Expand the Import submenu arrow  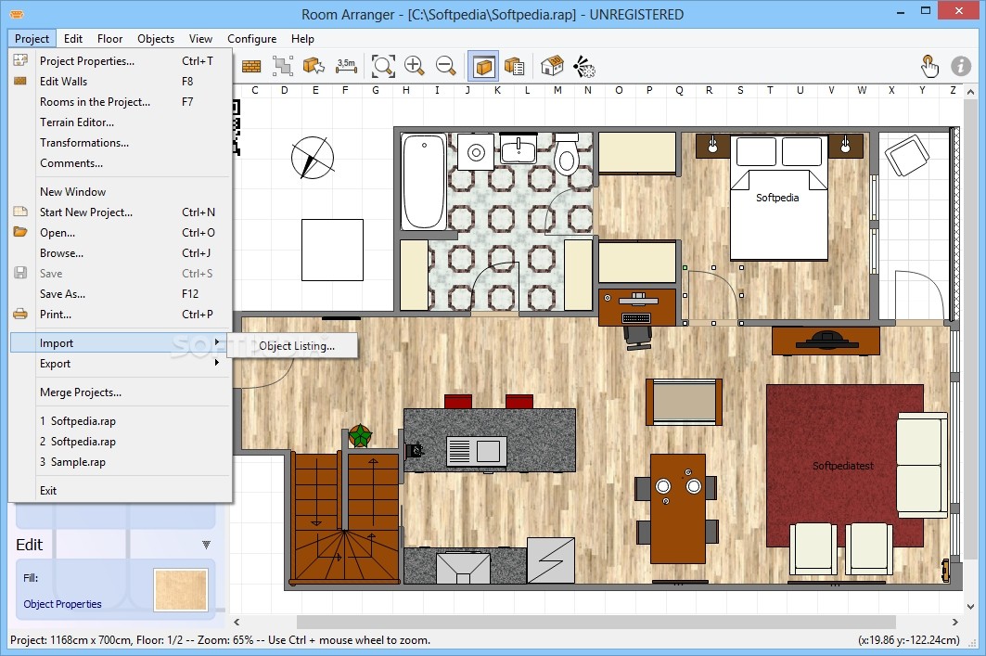(217, 342)
